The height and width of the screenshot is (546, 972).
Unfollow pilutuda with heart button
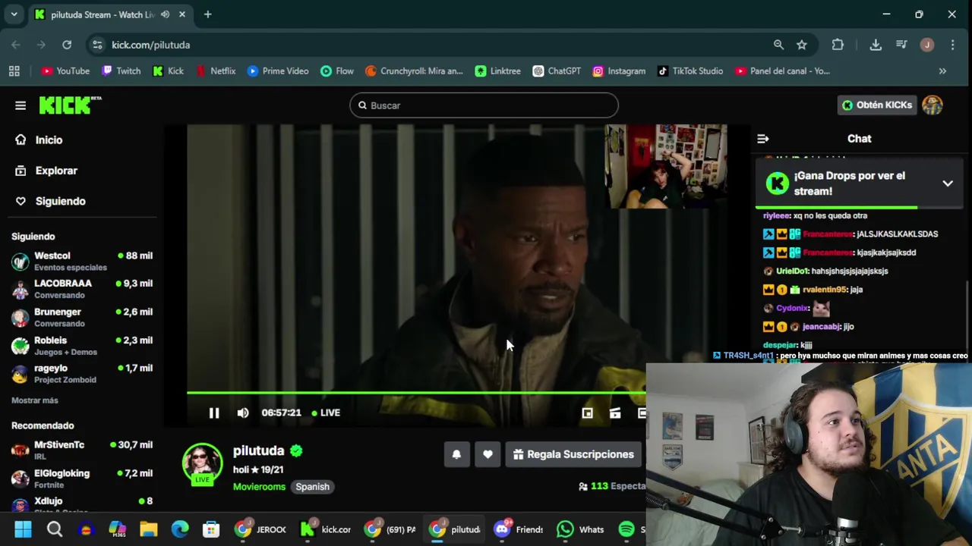[488, 454]
